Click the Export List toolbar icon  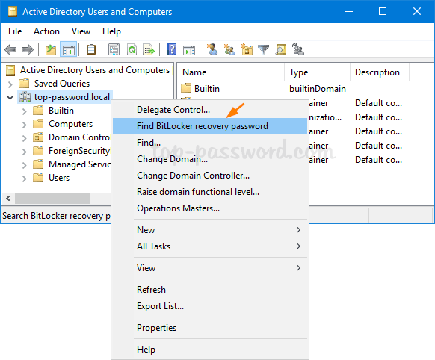pos(149,50)
